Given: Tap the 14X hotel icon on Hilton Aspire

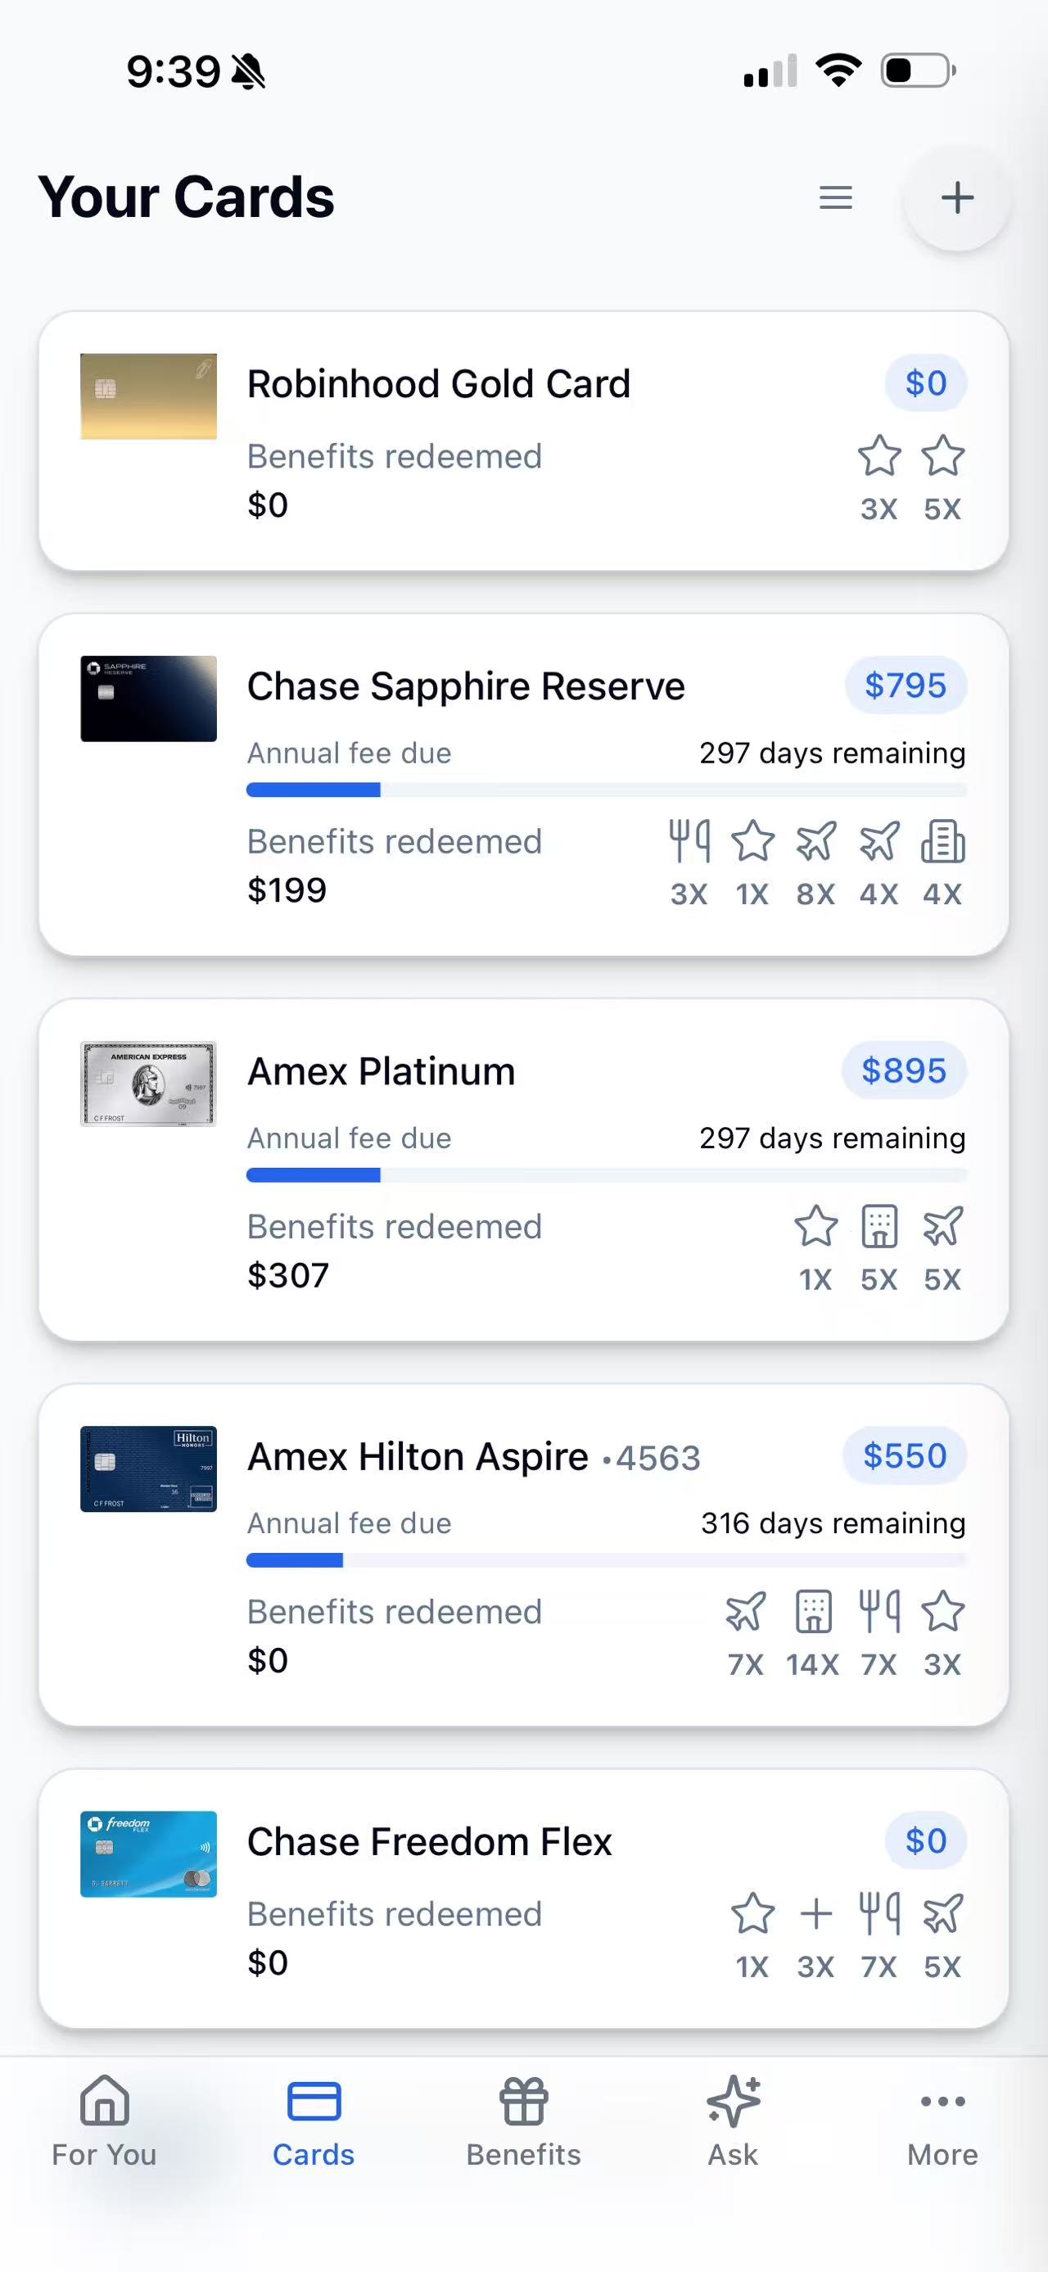Looking at the screenshot, I should pyautogui.click(x=813, y=1611).
